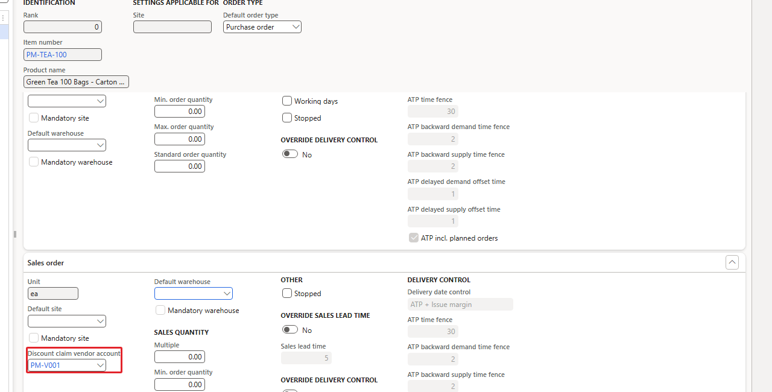Toggle Override delivery control switch next to Working days
This screenshot has height=392, width=772.
pos(290,154)
